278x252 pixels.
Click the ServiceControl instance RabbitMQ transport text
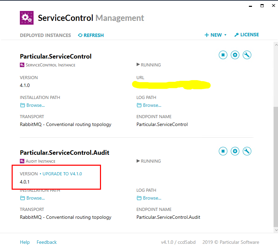pos(66,125)
